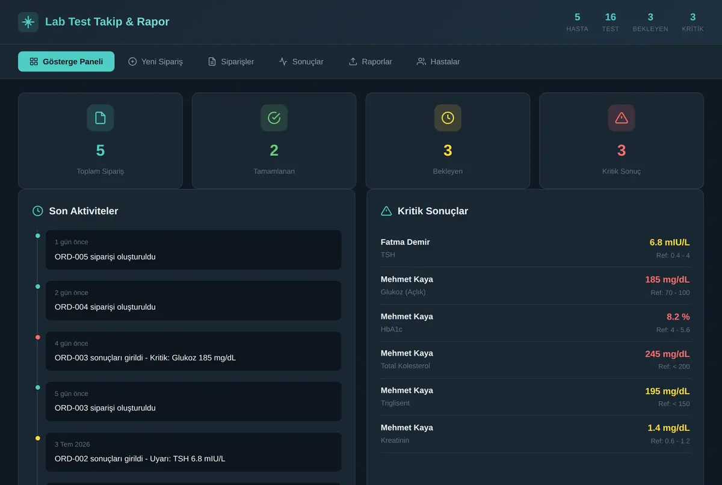The height and width of the screenshot is (485, 722).
Task: Click the warning triangle icon in Kritik Sonuç card
Action: 622,118
